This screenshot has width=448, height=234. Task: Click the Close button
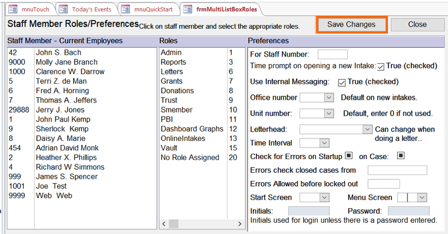pyautogui.click(x=417, y=25)
